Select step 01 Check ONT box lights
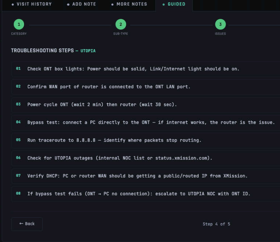 click(133, 69)
